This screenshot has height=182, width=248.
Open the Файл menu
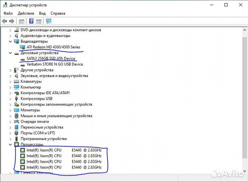(x=8, y=13)
